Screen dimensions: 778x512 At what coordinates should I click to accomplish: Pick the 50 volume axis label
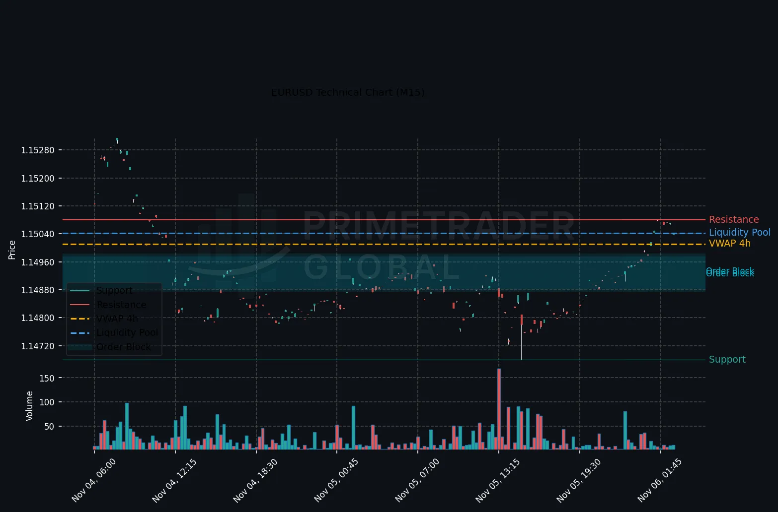tap(50, 427)
